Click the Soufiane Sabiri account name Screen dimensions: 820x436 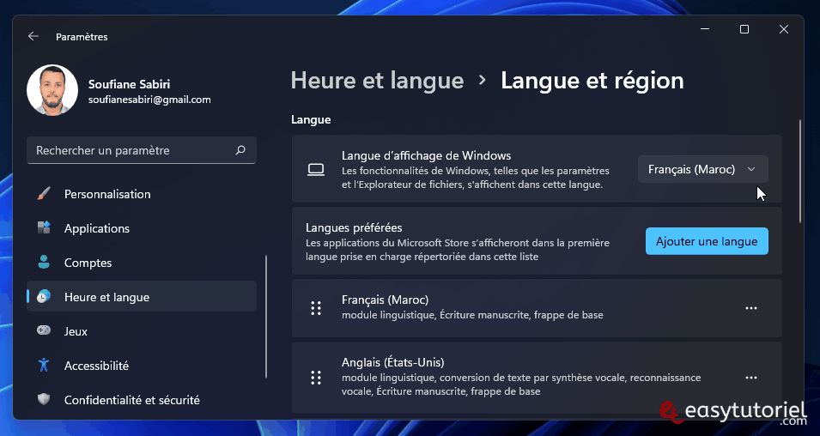[x=129, y=84]
